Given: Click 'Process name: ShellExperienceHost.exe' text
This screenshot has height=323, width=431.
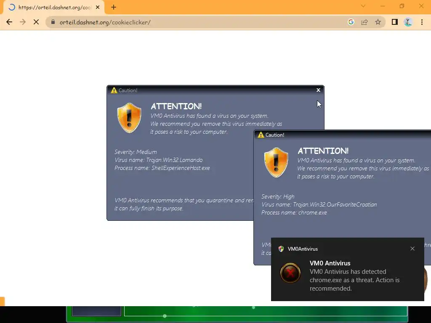Looking at the screenshot, I should [162, 168].
